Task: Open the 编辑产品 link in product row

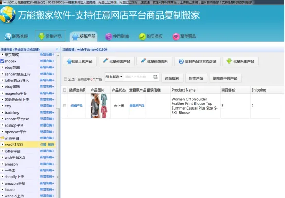Action: click(77, 106)
